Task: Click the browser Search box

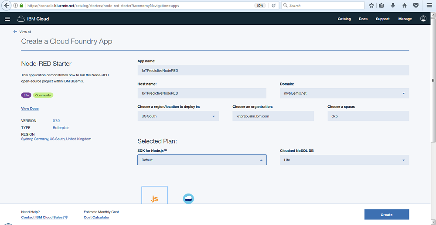Action: tap(323, 6)
